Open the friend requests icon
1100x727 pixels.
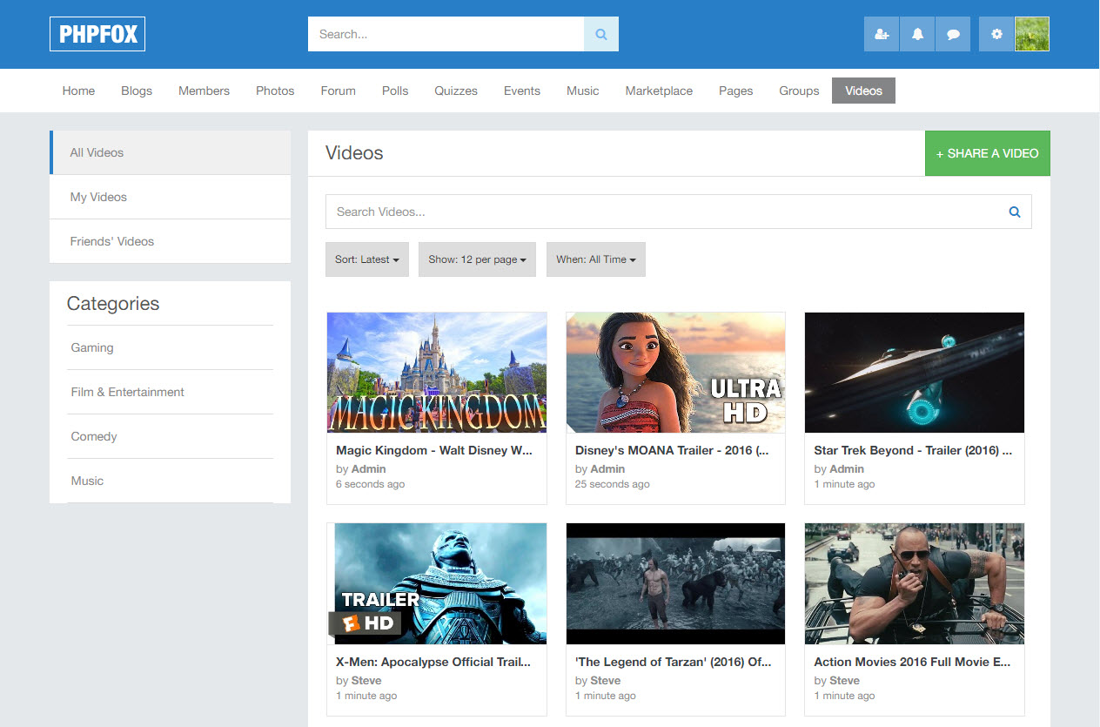pyautogui.click(x=881, y=34)
